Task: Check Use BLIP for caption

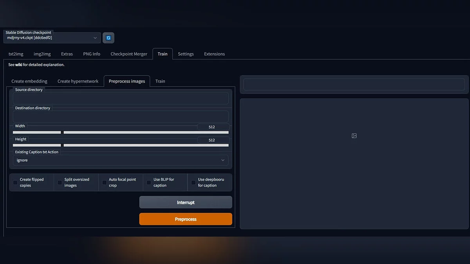Action: pyautogui.click(x=149, y=183)
